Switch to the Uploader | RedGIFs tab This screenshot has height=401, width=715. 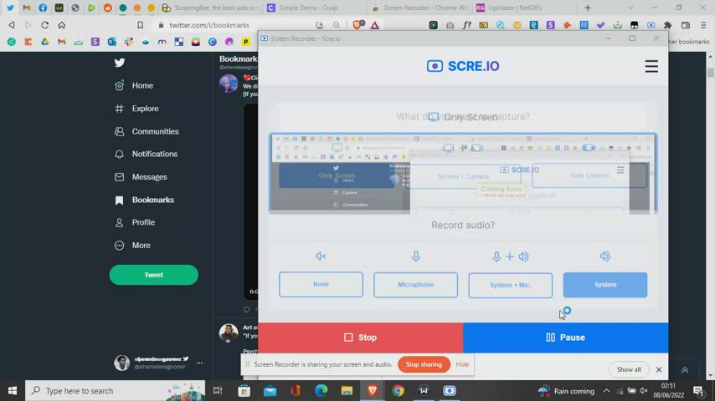tap(524, 8)
